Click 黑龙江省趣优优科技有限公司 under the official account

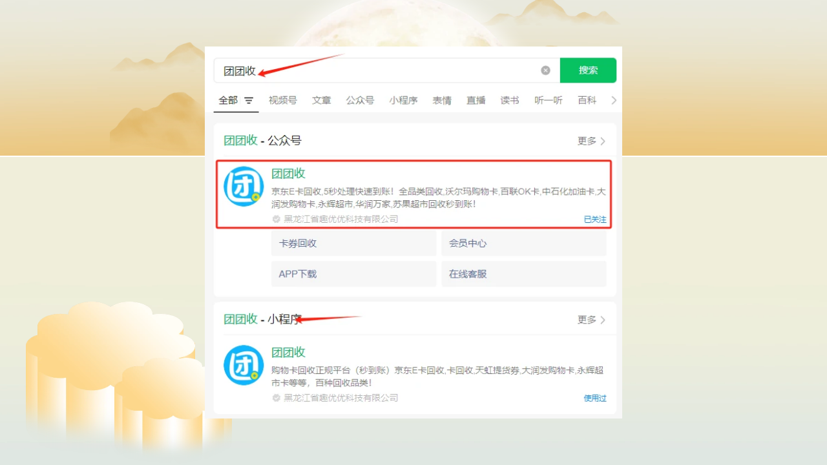click(x=341, y=219)
